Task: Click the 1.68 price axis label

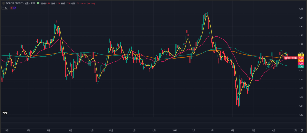Action: tap(301, 88)
